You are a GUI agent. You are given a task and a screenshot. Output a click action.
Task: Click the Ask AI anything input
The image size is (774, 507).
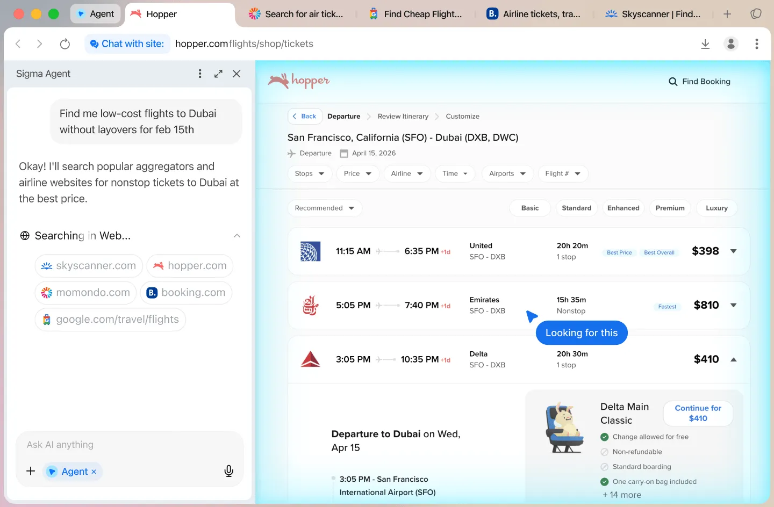[x=129, y=445]
